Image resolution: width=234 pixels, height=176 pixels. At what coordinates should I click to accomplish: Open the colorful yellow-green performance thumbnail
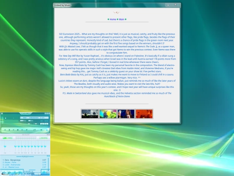click(x=108, y=114)
